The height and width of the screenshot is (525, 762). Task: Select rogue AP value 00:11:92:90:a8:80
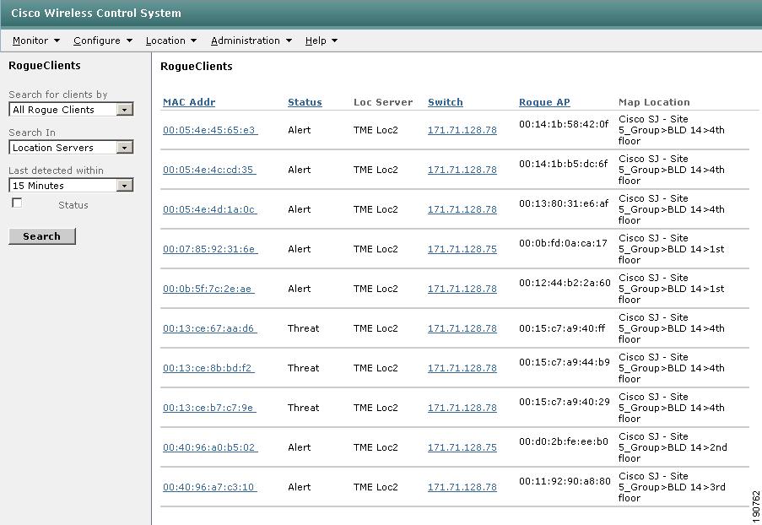click(x=565, y=481)
